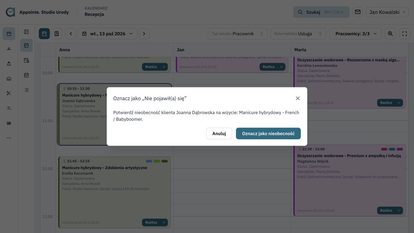414x233 pixels.
Task: Select the list view icon
Action: click(x=27, y=90)
